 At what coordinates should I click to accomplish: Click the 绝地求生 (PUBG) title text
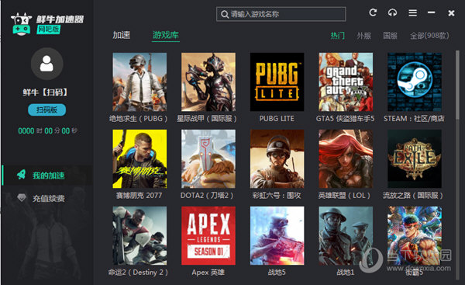pos(139,119)
